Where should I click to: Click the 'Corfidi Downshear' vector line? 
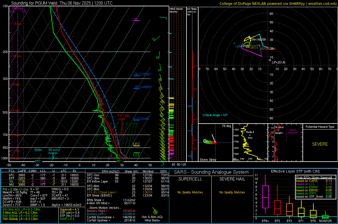111,217
